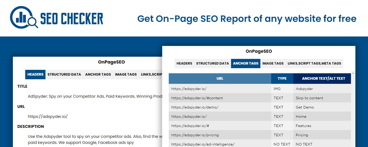Click the Home anchor text cell

pos(322,116)
